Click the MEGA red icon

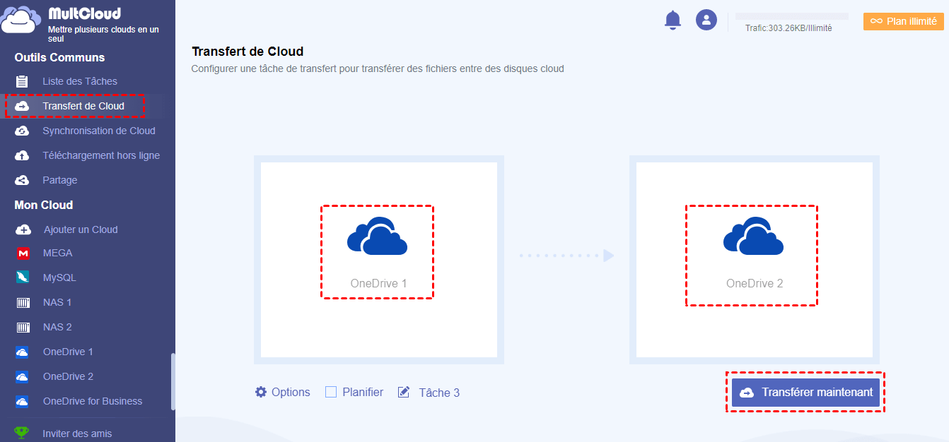point(23,253)
